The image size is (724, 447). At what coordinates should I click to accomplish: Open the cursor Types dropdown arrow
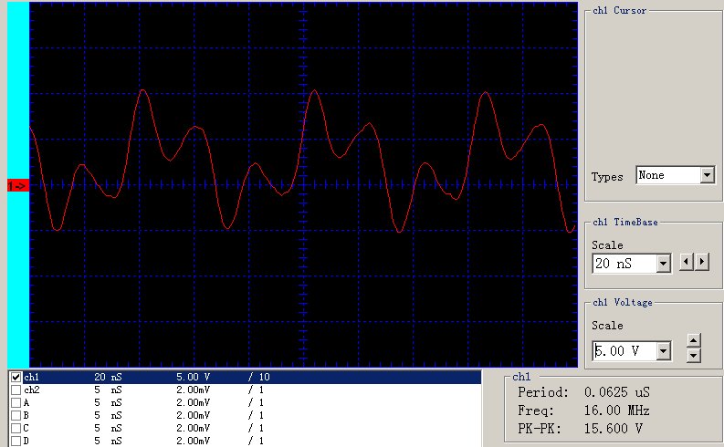(x=707, y=175)
